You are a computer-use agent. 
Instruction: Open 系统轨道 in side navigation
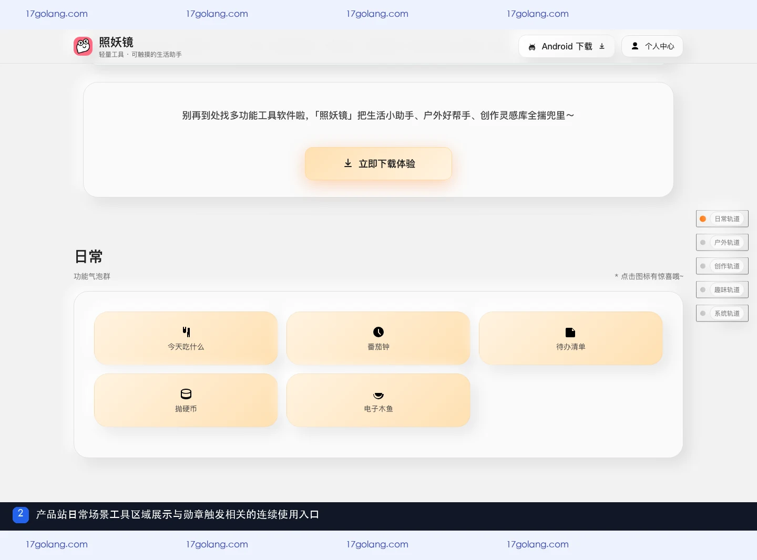coord(722,314)
